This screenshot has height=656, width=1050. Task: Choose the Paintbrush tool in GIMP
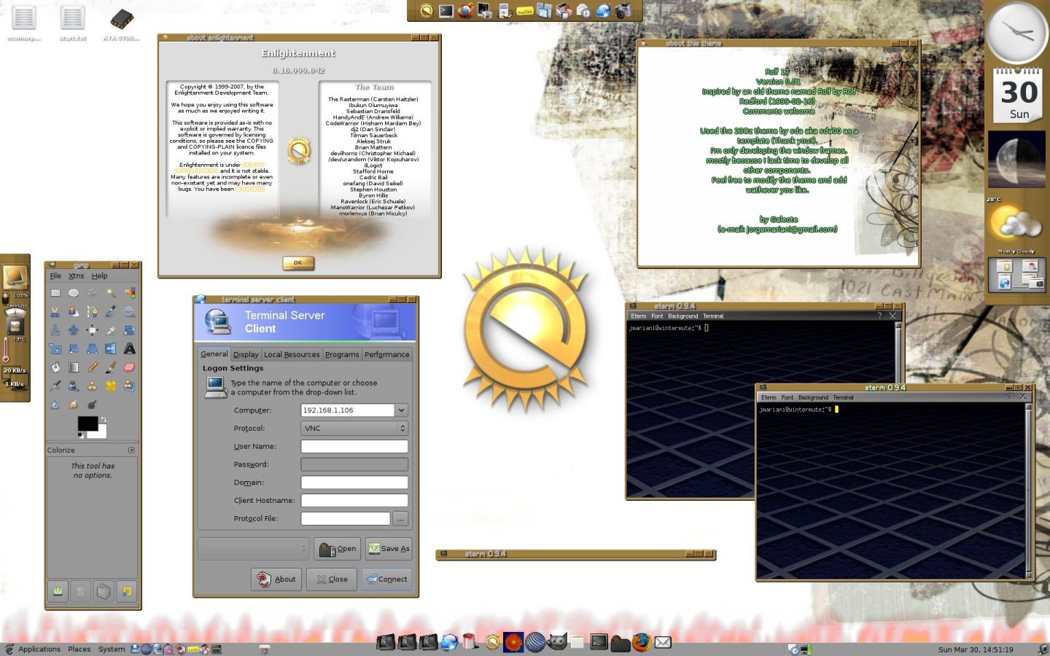(x=111, y=367)
